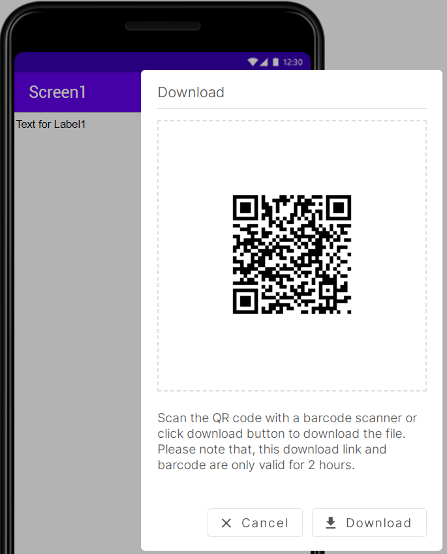Click the Cancel button in the dialog
The image size is (447, 554).
click(x=254, y=523)
